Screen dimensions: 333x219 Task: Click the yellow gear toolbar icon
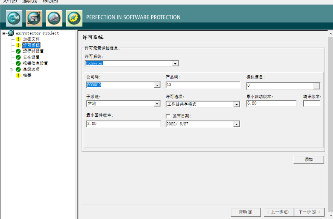tap(74, 18)
